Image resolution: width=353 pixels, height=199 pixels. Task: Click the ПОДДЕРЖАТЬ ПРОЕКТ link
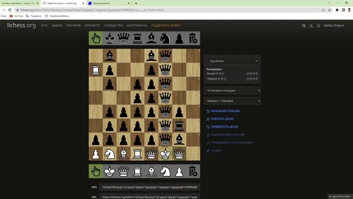pyautogui.click(x=165, y=25)
